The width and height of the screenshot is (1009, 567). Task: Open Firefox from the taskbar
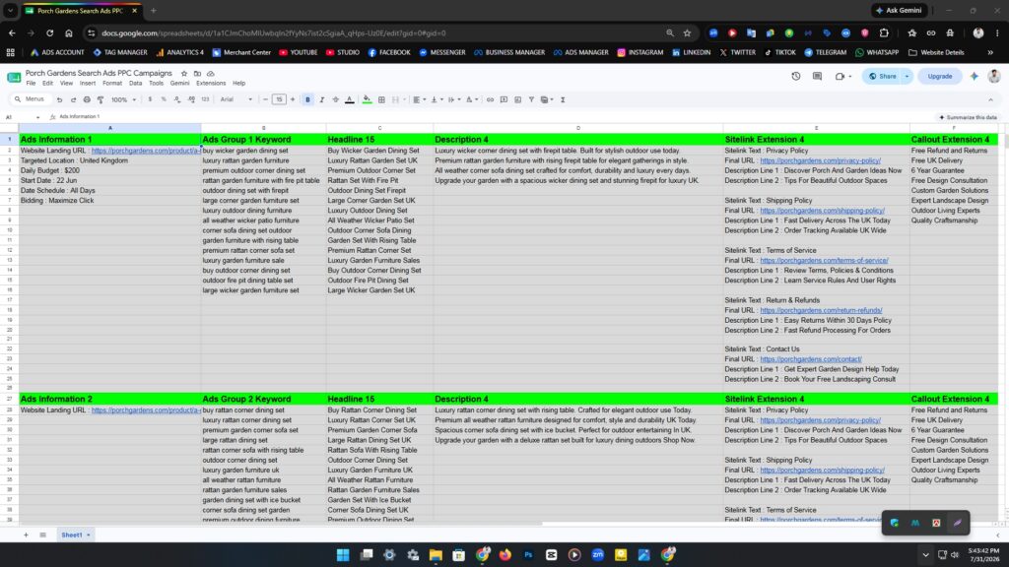point(505,555)
